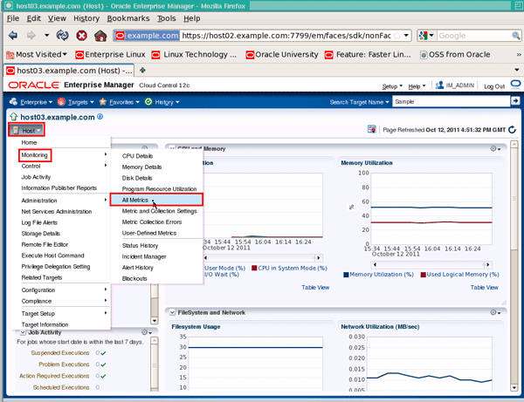Click info icon next to host03.example.com

click(100, 116)
